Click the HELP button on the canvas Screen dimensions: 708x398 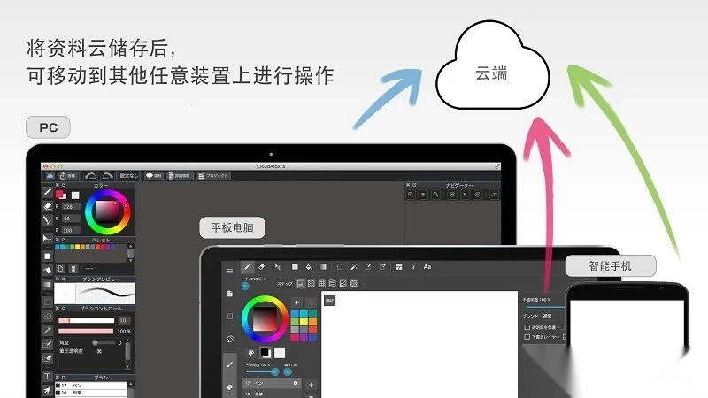tap(330, 301)
